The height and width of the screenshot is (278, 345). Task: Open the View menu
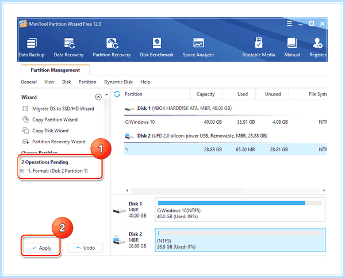coord(49,82)
